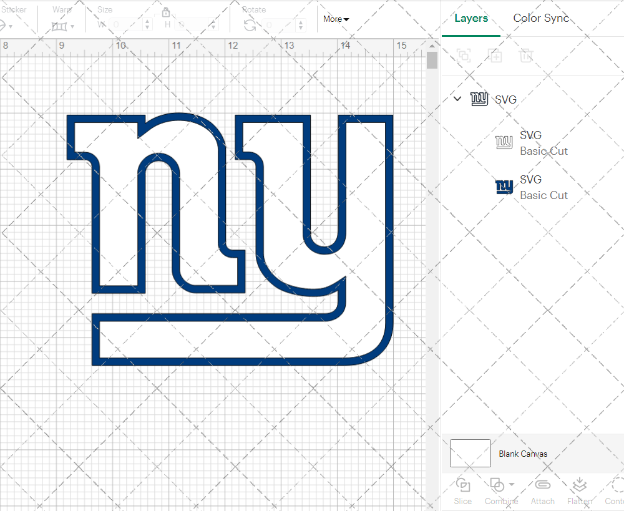Click the Slice tool icon
The image size is (624, 511).
(x=462, y=485)
